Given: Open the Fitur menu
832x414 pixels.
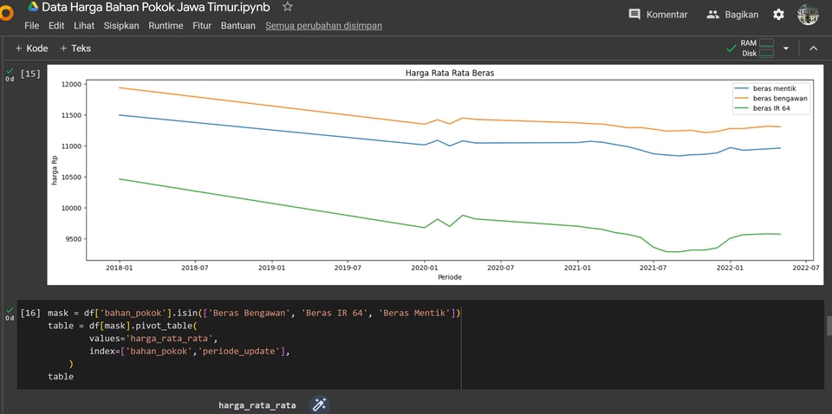Looking at the screenshot, I should (x=202, y=25).
